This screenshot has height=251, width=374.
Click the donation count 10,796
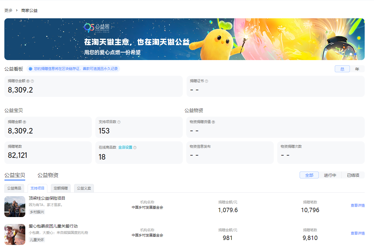click(310, 210)
